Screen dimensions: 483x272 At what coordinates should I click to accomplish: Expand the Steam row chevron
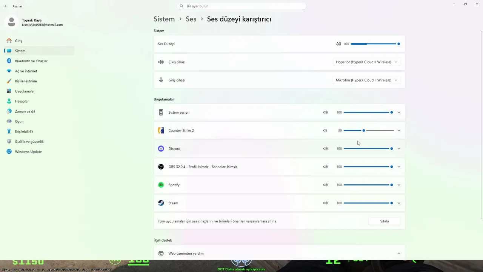point(399,203)
